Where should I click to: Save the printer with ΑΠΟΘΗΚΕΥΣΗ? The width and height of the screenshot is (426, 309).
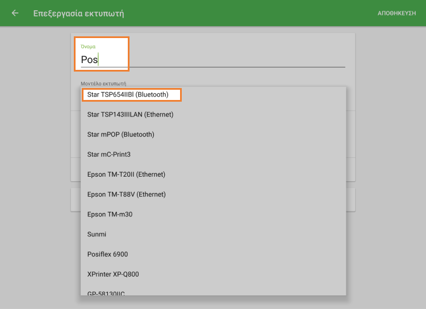(x=396, y=13)
